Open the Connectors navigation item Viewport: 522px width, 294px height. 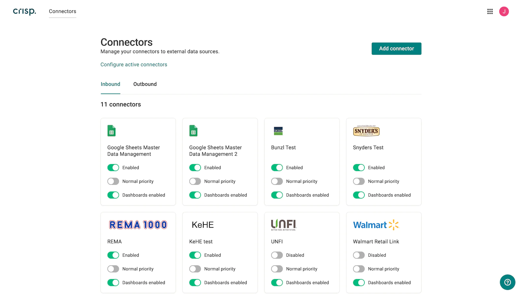[62, 11]
